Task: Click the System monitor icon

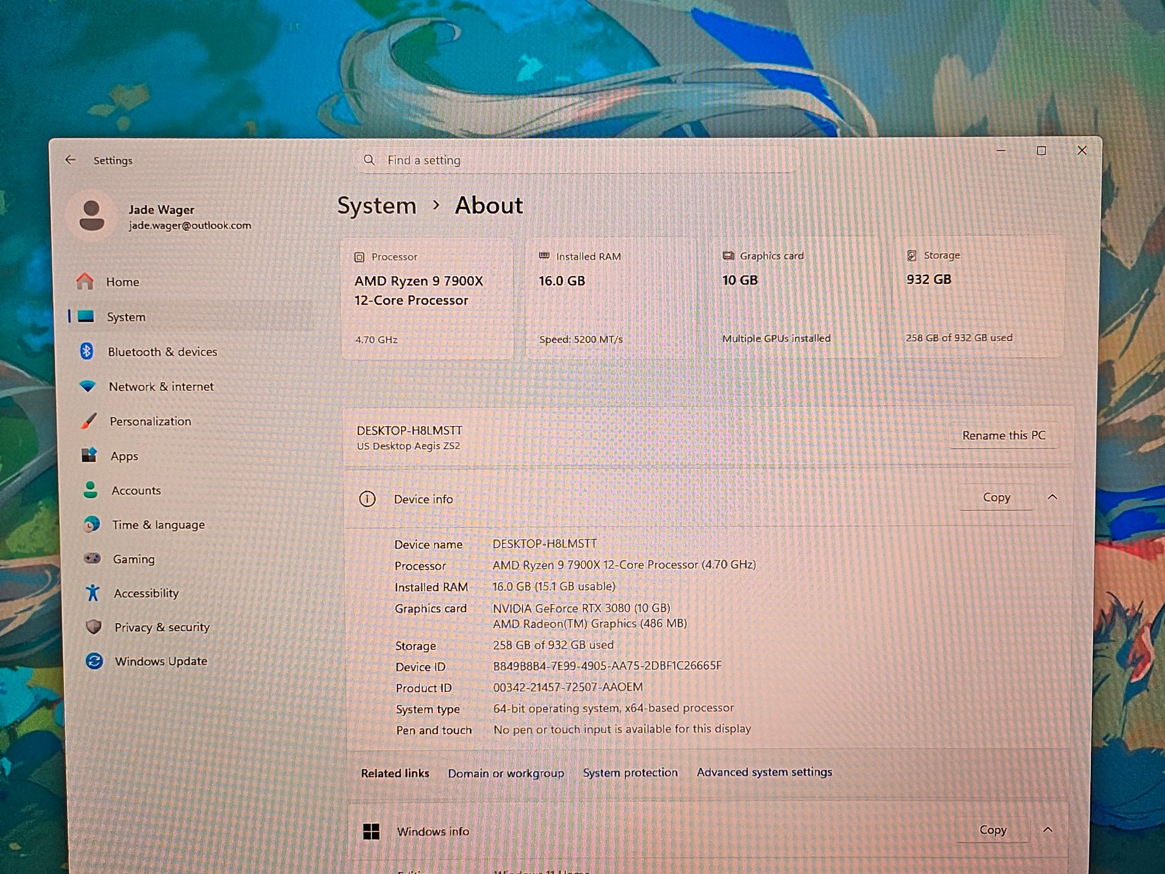Action: (86, 316)
